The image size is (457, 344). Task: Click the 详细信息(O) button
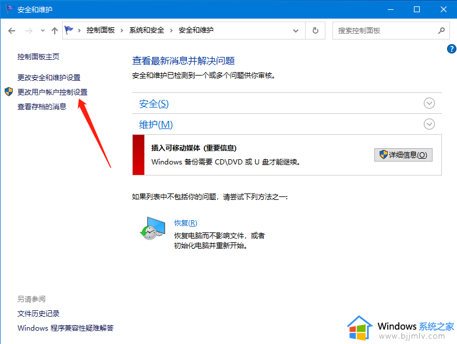tap(403, 155)
